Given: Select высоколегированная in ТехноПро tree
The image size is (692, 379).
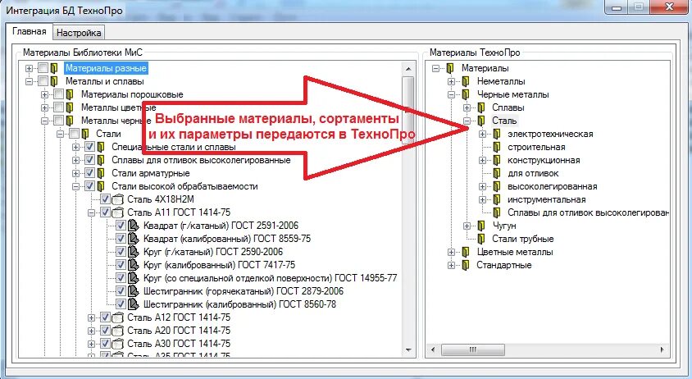Looking at the screenshot, I should coord(552,186).
